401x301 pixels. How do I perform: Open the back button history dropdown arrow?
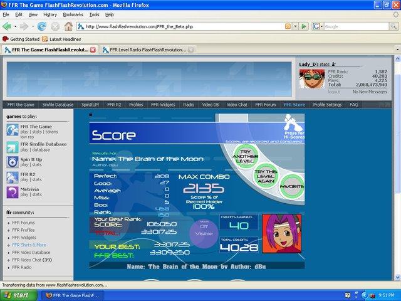(15, 26)
